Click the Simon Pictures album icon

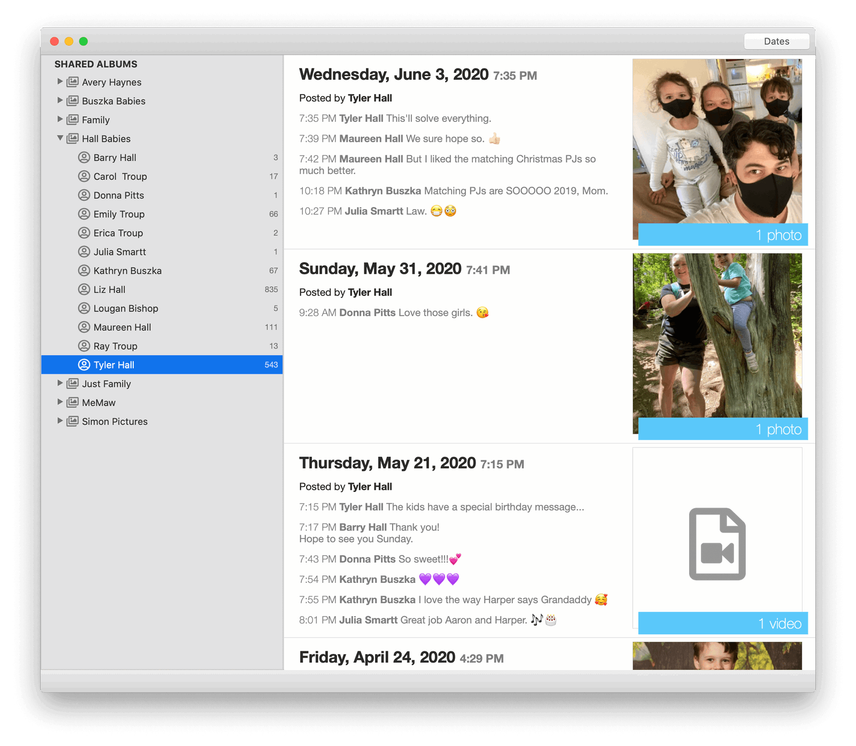pyautogui.click(x=73, y=421)
